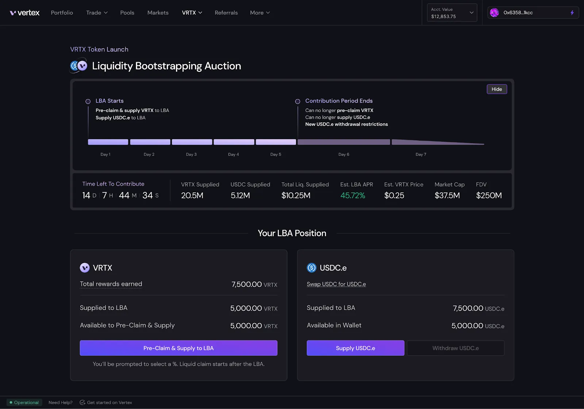Expand the Acct. Value dropdown
This screenshot has width=584, height=409.
[x=471, y=12]
